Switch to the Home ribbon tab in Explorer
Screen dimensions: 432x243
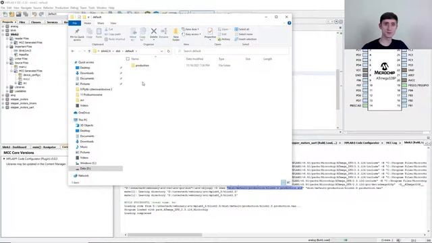[x=88, y=23]
